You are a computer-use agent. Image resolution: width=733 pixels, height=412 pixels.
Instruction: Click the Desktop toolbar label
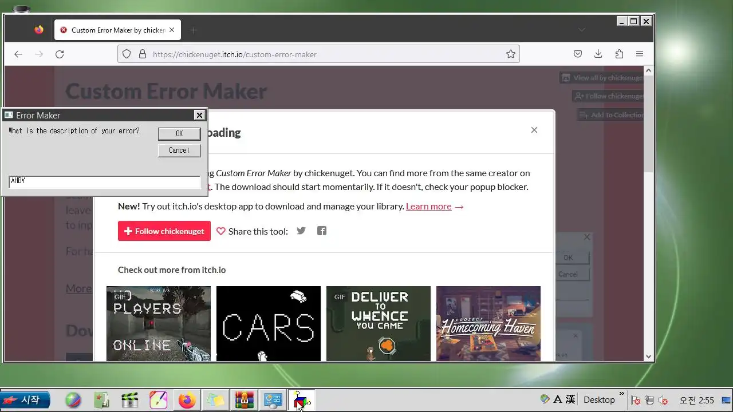pos(599,399)
